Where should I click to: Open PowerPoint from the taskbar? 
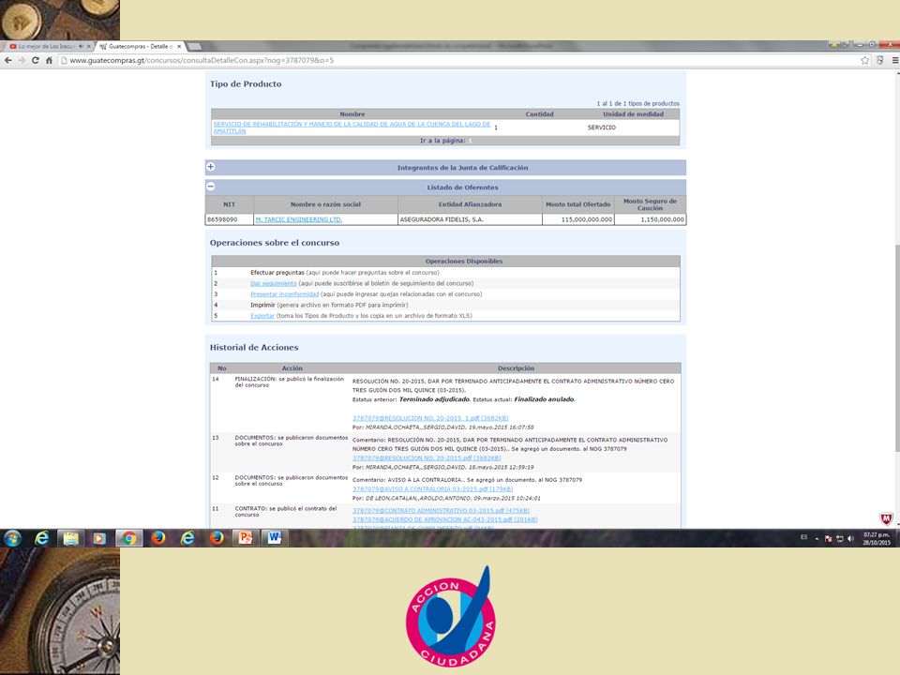click(246, 538)
